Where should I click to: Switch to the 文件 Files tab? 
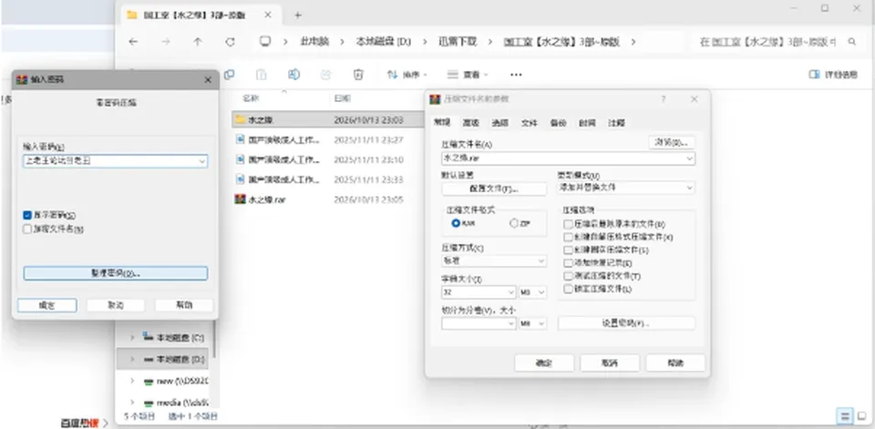click(529, 123)
